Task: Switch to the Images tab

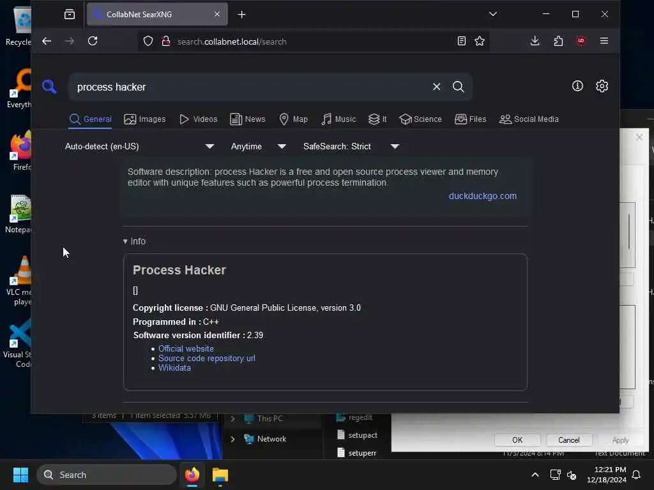Action: [x=145, y=119]
